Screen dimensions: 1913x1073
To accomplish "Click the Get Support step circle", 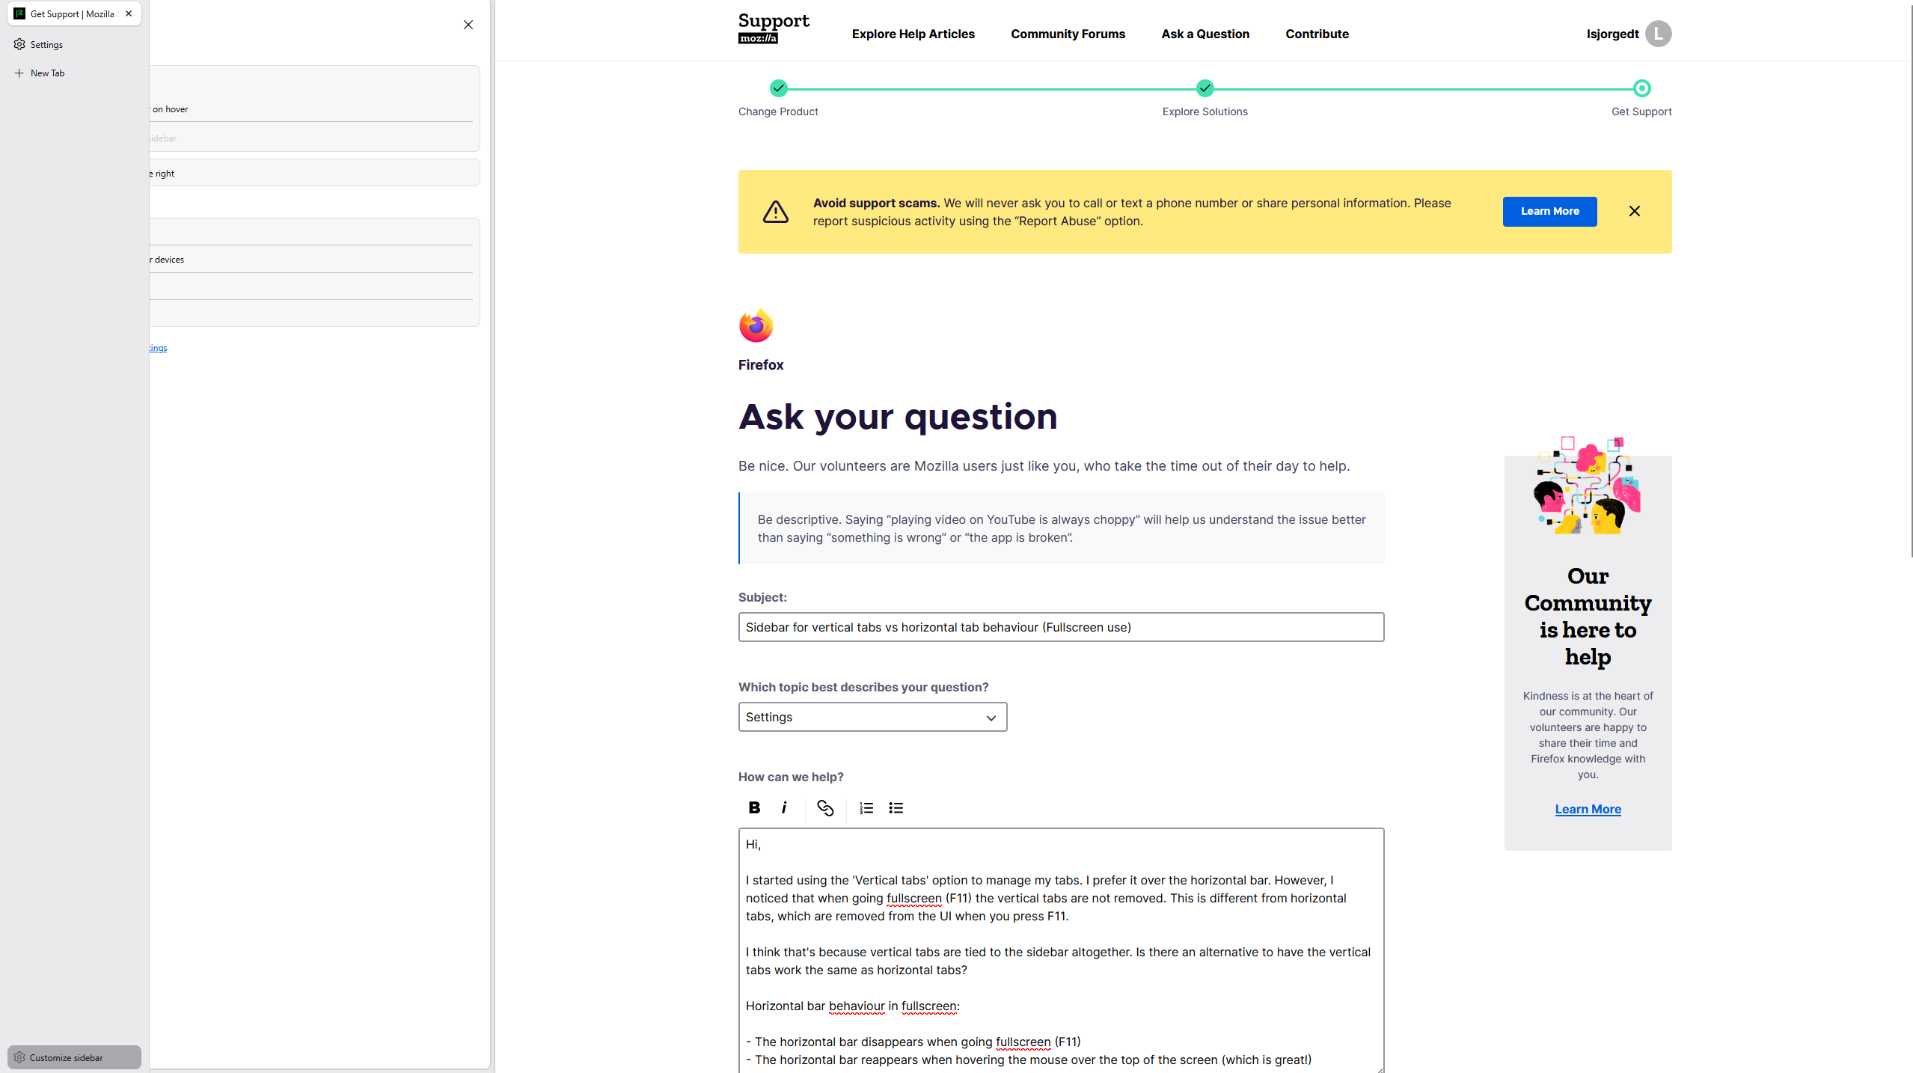I will 1642,88.
